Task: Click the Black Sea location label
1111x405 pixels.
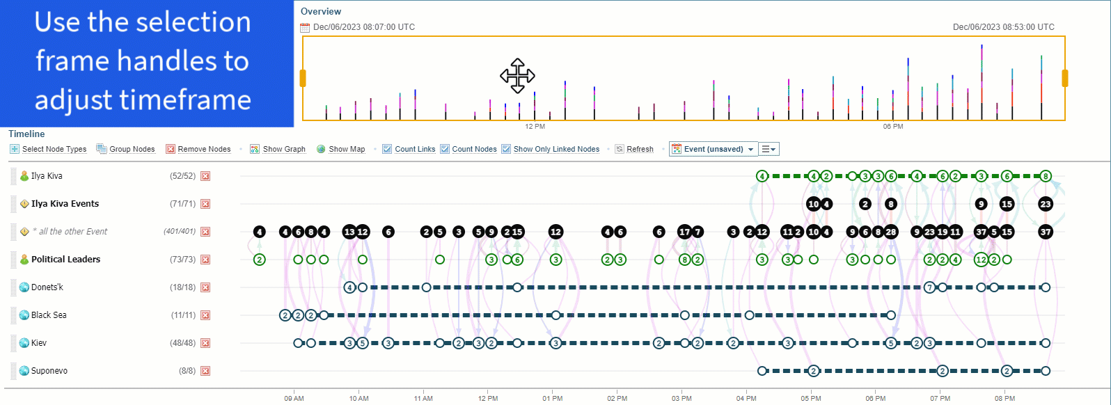Action: pyautogui.click(x=49, y=315)
